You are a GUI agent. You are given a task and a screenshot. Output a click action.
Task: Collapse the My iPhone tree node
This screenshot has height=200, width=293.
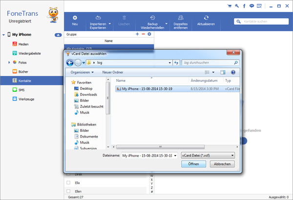pos(3,35)
